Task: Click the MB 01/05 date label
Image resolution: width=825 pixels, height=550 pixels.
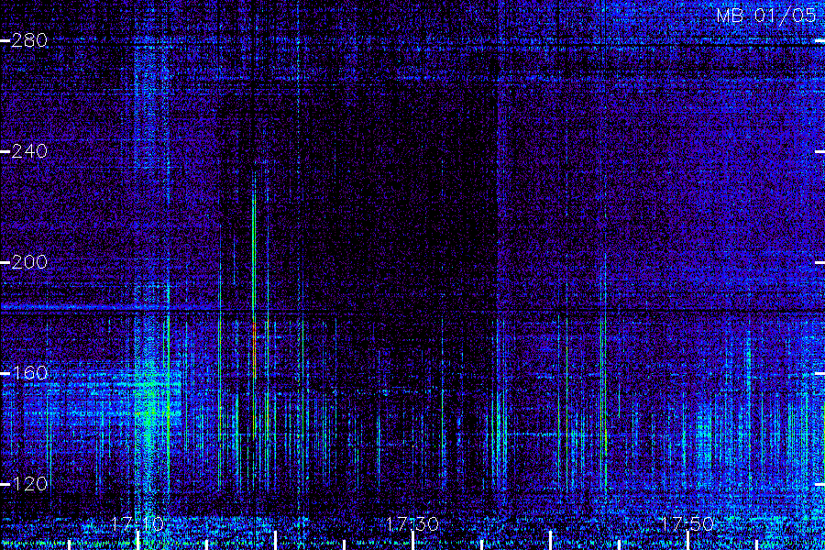Action: [765, 16]
